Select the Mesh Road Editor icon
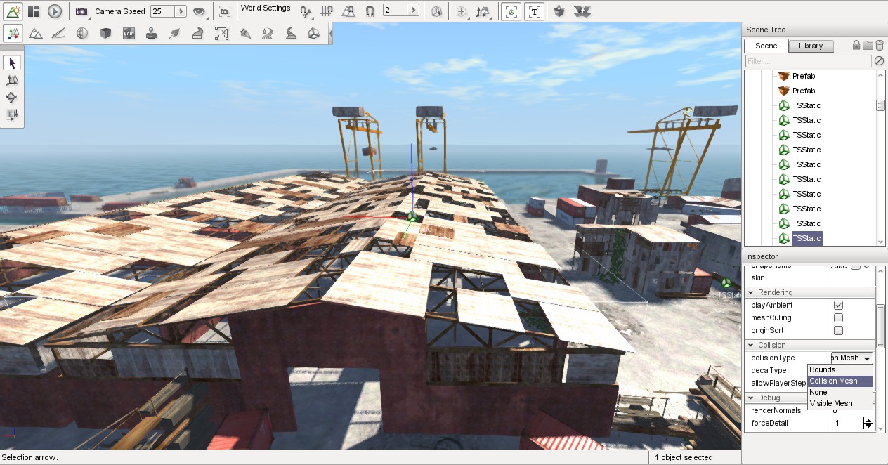 click(x=198, y=33)
